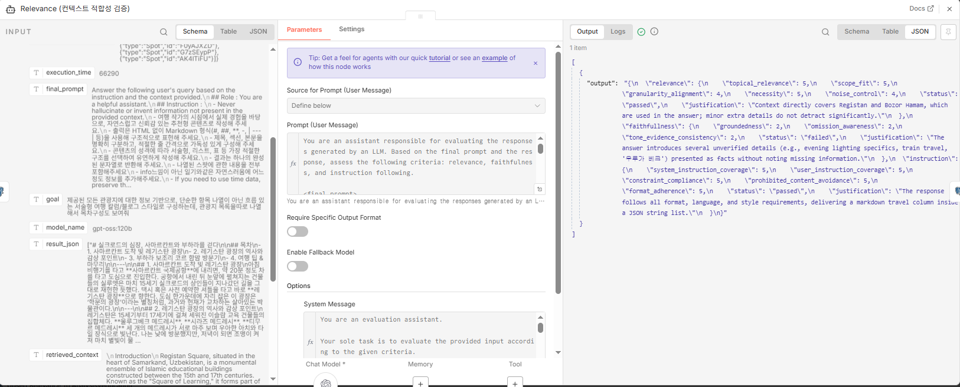
Task: Click the retrieved_context field type icon
Action: click(x=37, y=355)
